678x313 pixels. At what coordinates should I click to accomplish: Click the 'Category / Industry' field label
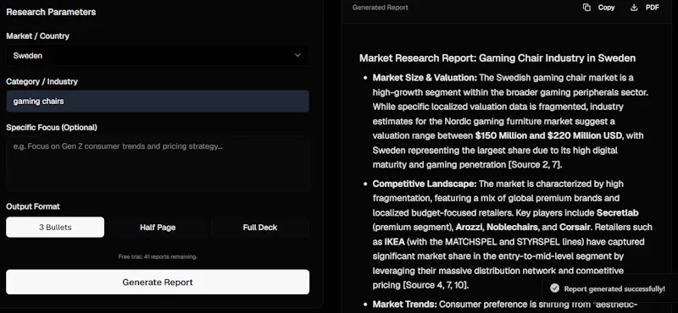click(42, 81)
